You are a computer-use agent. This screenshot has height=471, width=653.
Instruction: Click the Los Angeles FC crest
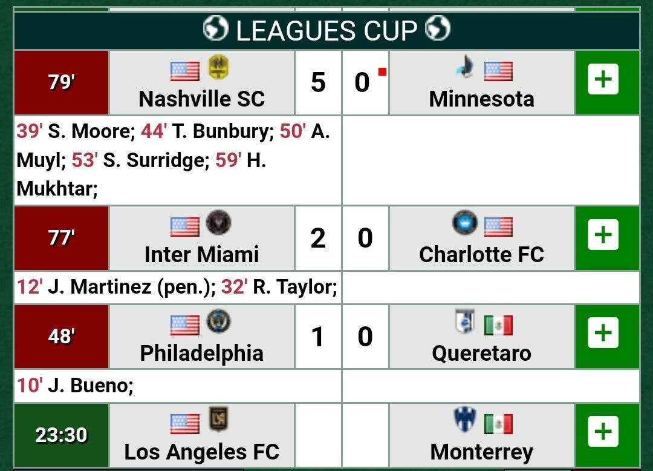[x=219, y=420]
